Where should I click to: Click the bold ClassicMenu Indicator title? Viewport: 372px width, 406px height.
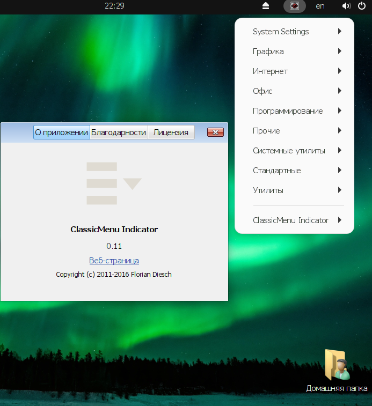[114, 229]
